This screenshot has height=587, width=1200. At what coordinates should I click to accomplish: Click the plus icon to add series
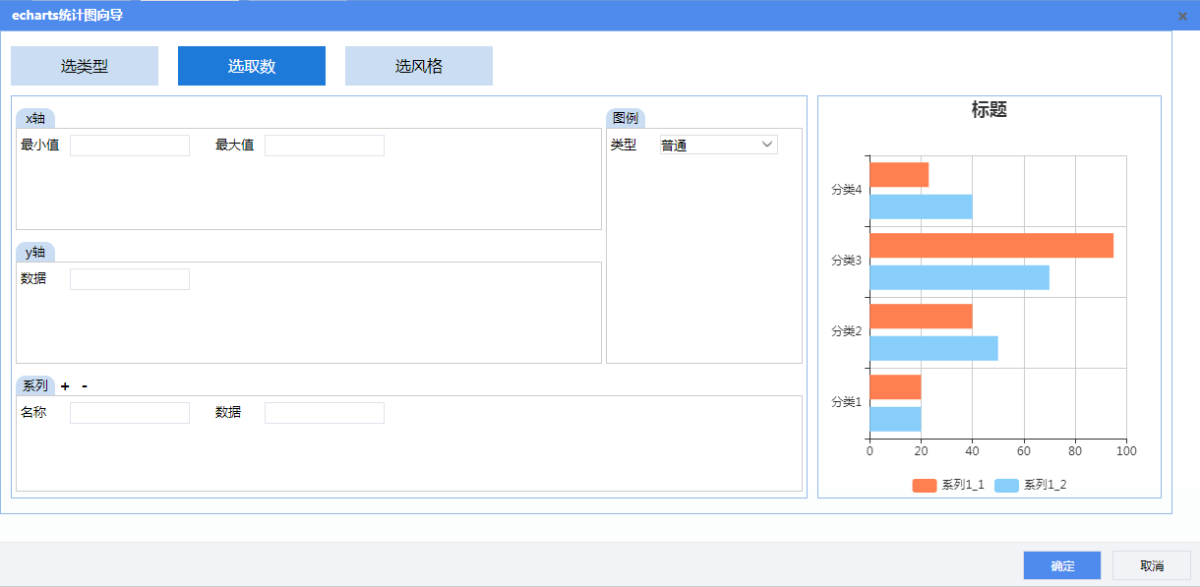point(65,386)
